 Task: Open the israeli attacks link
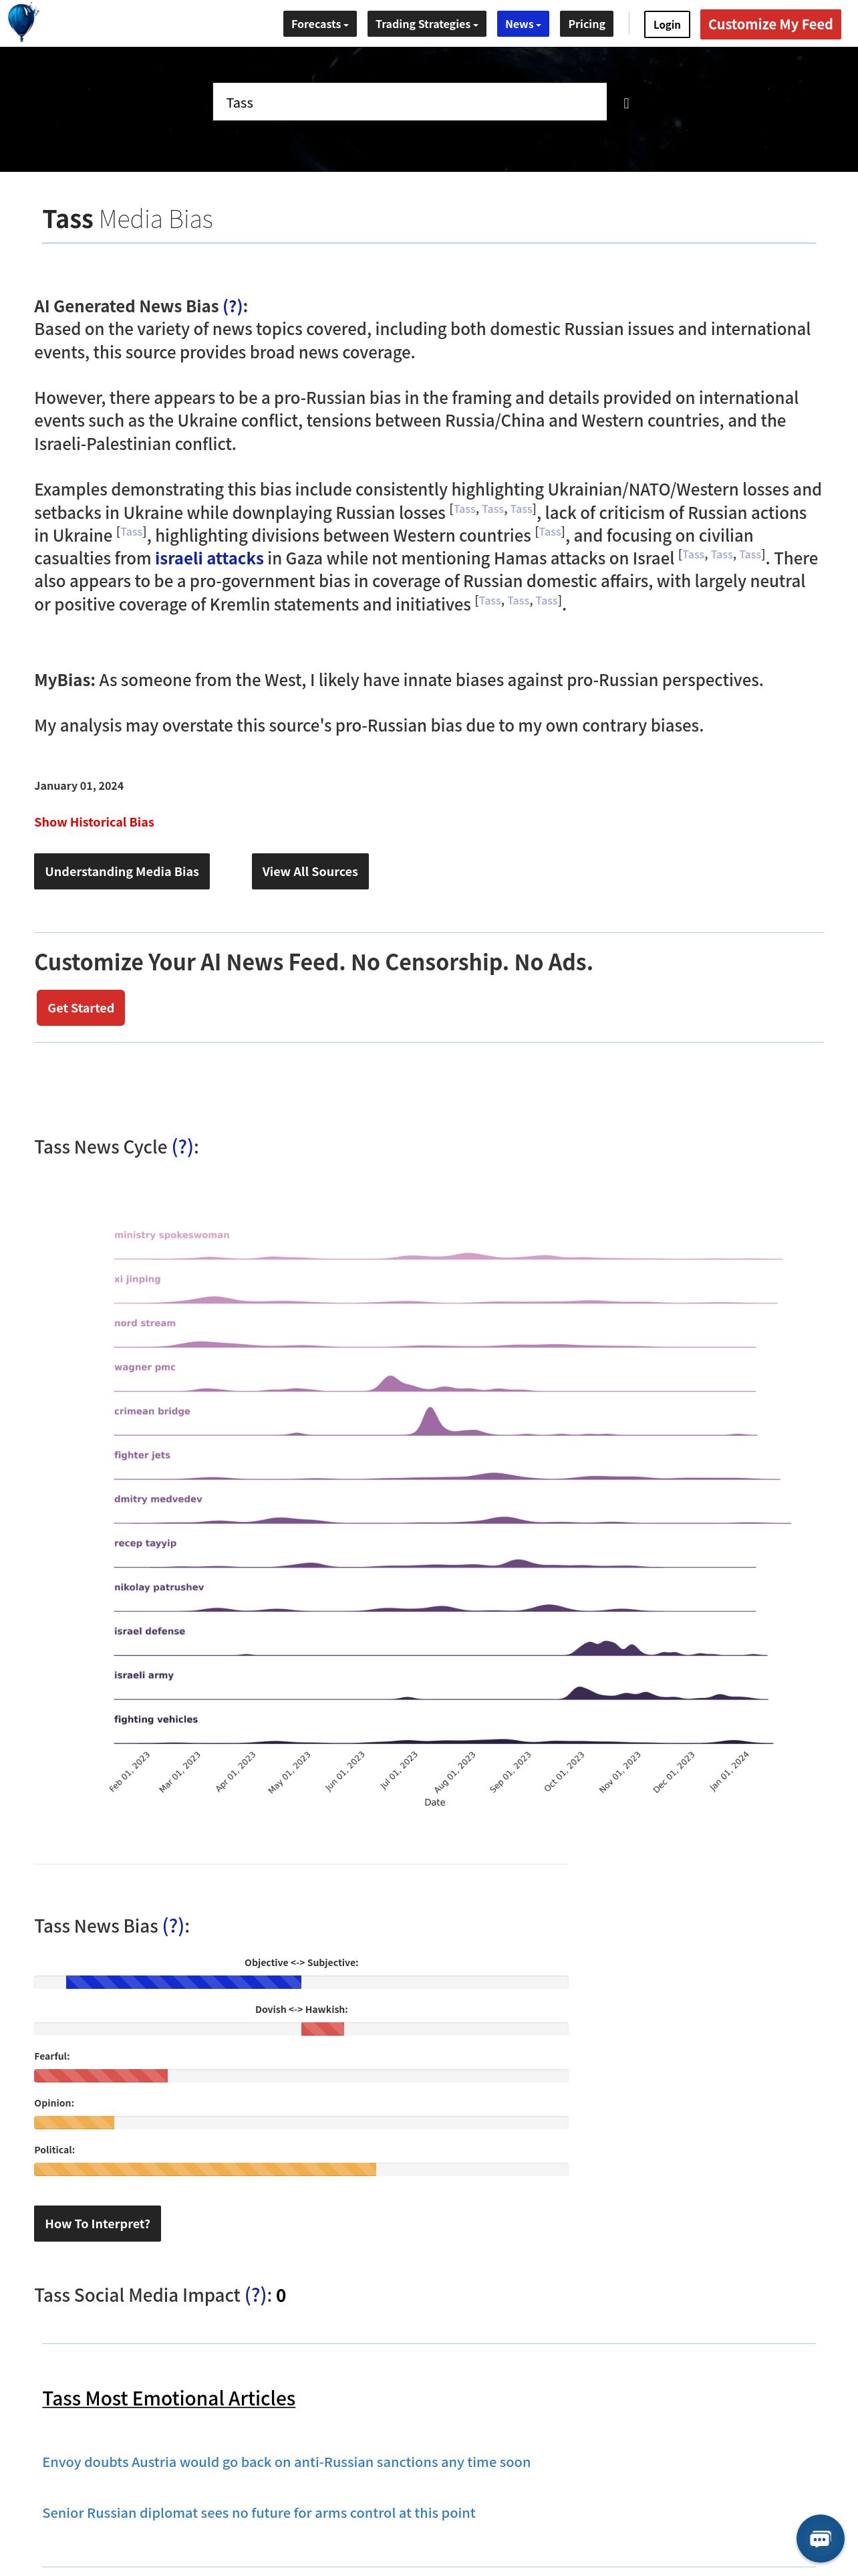[208, 558]
